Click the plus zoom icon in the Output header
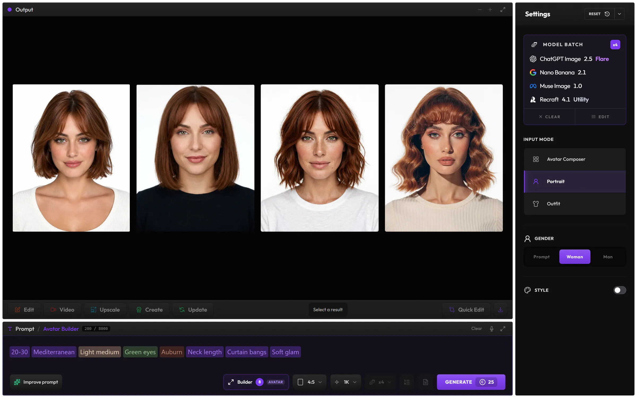 490,10
